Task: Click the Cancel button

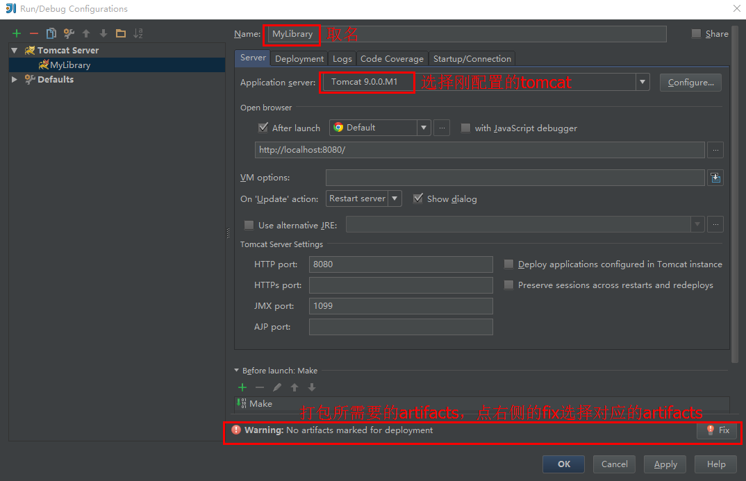Action: click(614, 464)
